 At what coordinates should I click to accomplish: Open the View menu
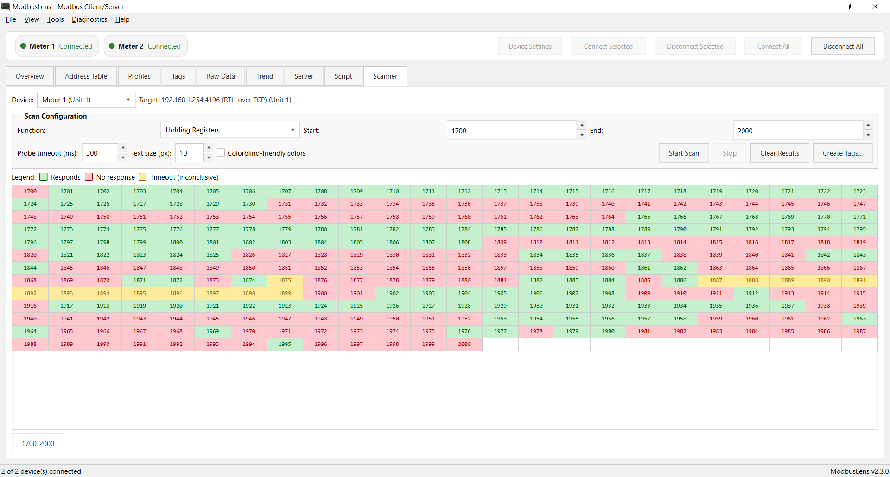click(x=32, y=19)
